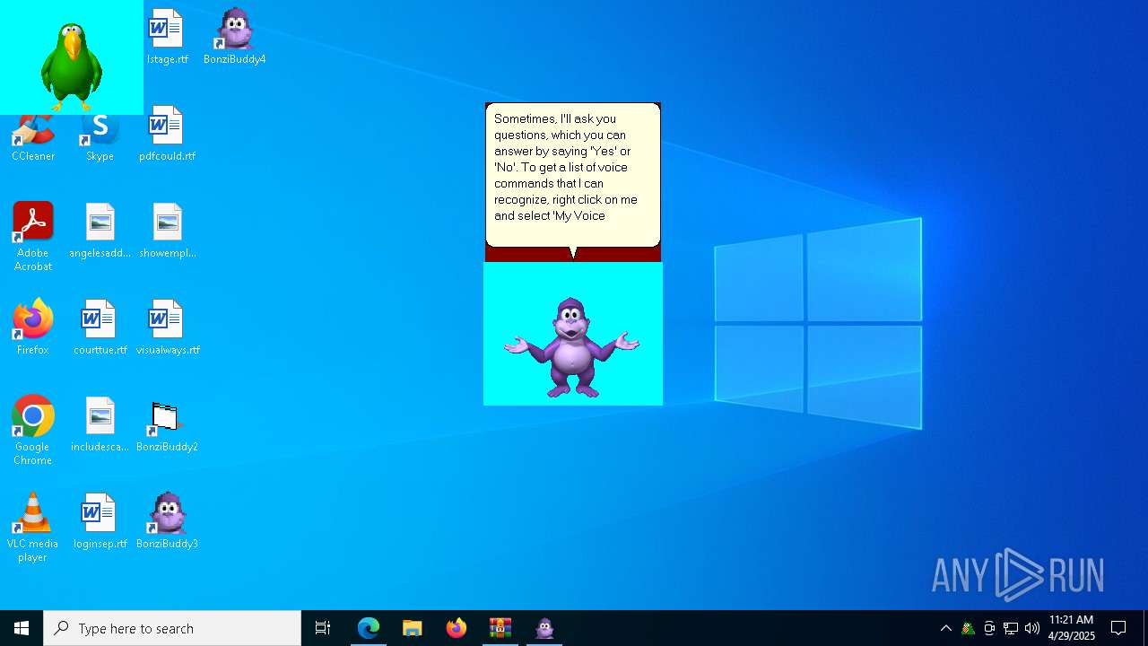This screenshot has width=1148, height=646.
Task: Select the Adobe Acrobat shortcut
Action: (33, 237)
